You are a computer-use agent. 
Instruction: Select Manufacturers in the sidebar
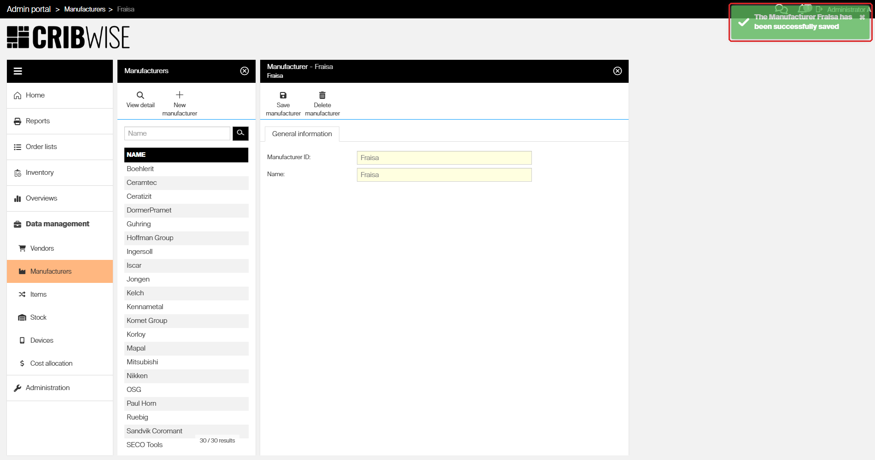point(60,271)
